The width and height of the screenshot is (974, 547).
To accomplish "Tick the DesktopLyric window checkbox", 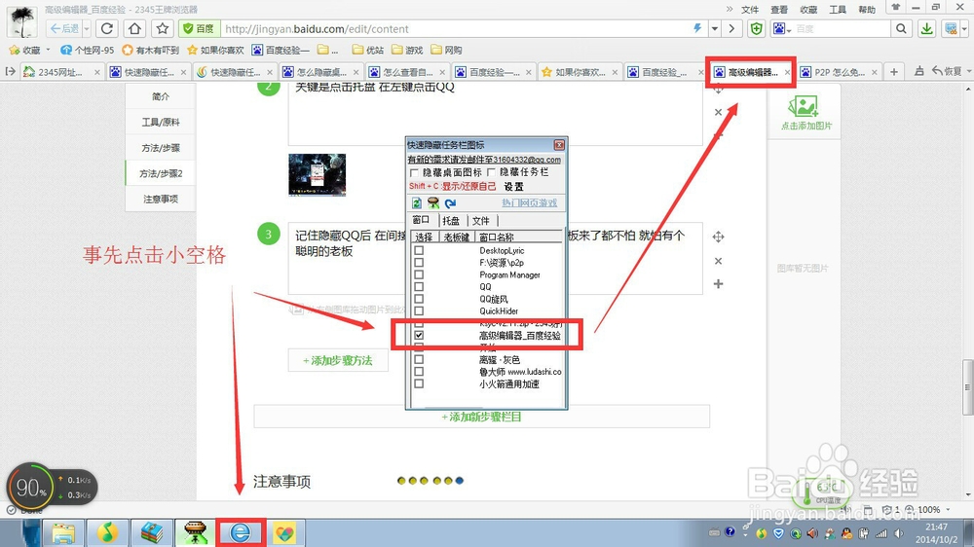I will (x=419, y=250).
